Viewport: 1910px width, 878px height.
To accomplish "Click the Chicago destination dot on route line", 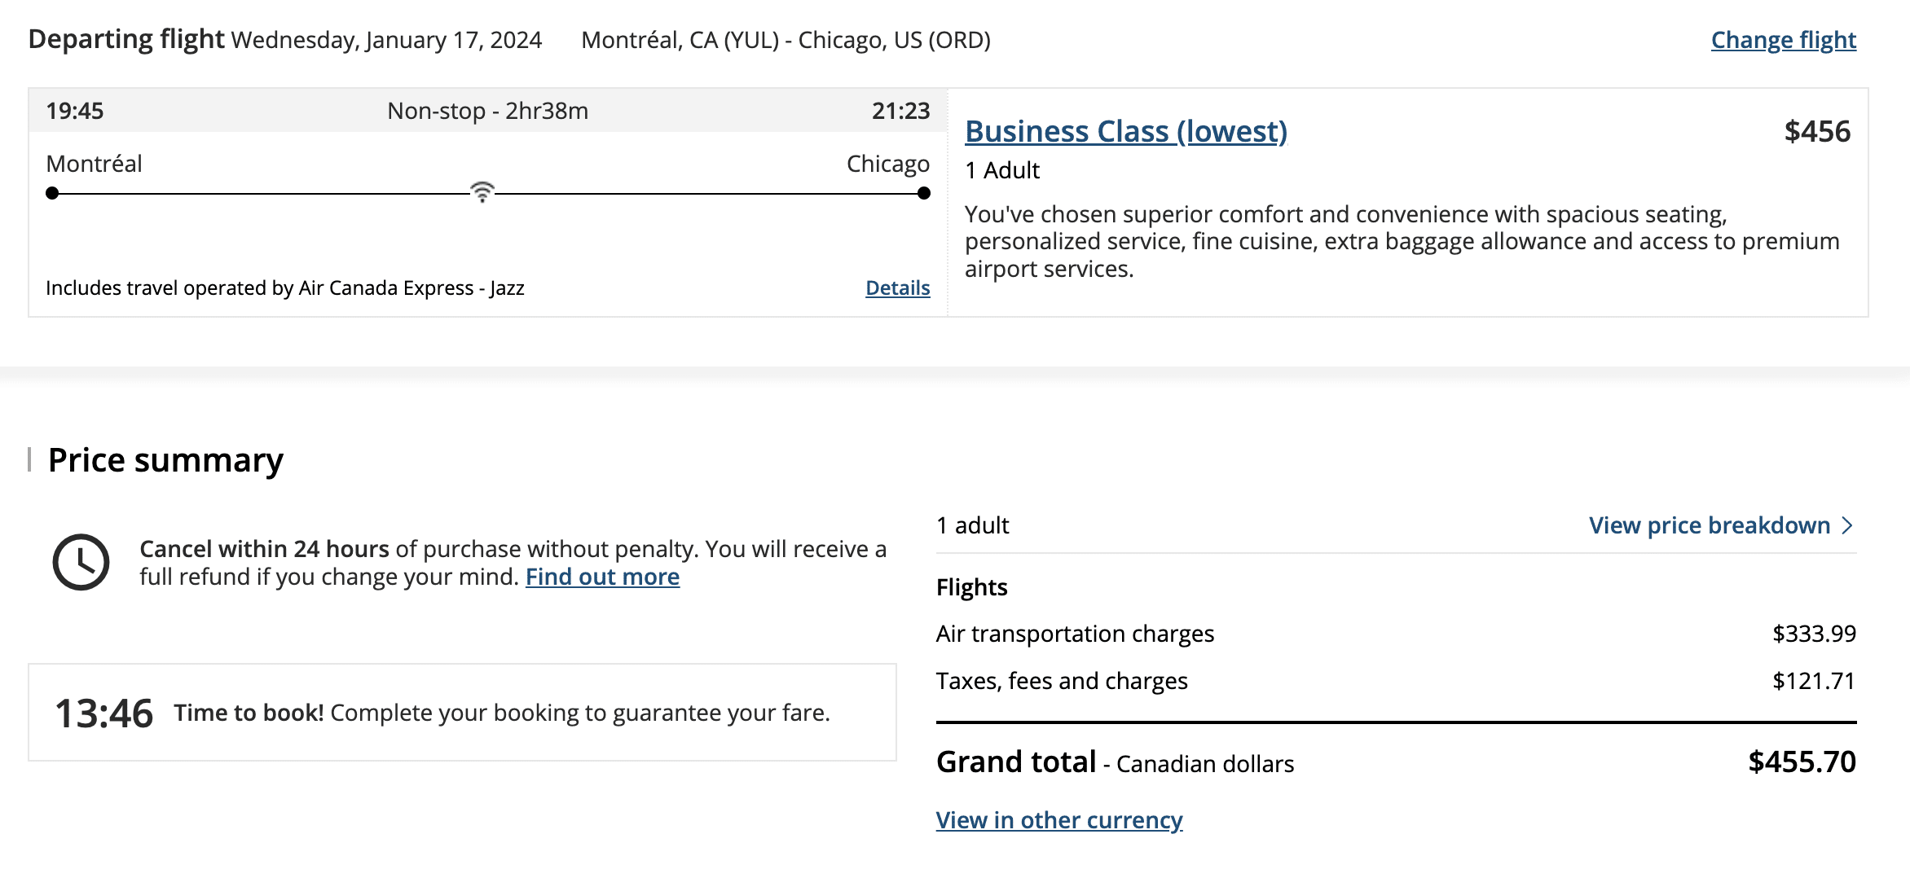I will point(923,193).
